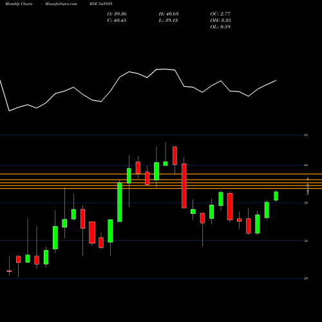
Task: Click the most recent green monthly candle
Action: [276, 196]
